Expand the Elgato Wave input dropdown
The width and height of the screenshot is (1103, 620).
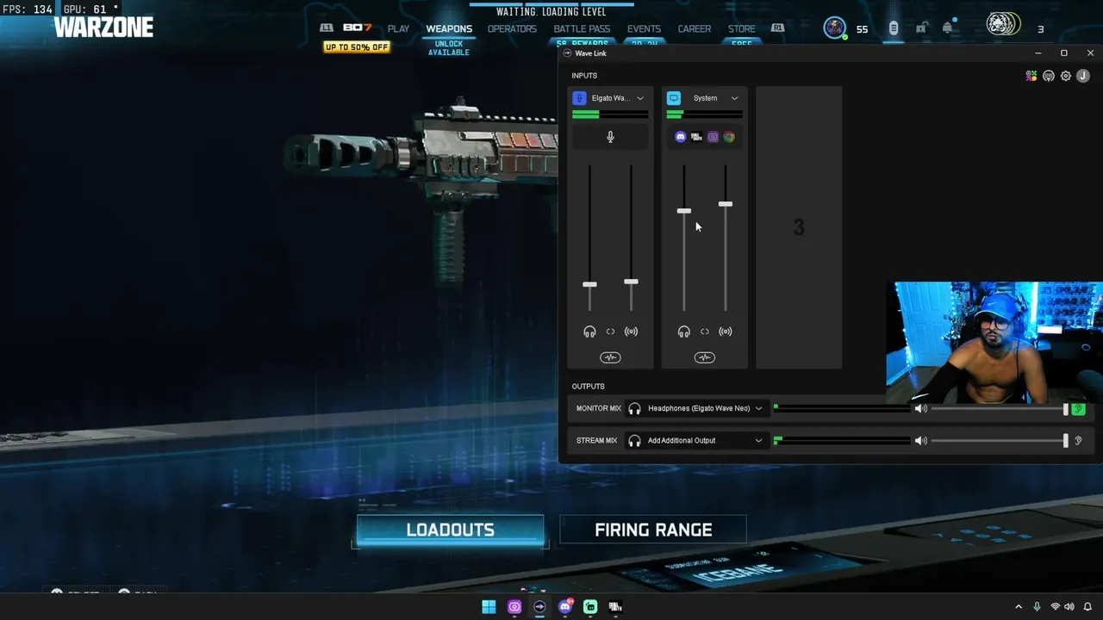click(x=640, y=98)
